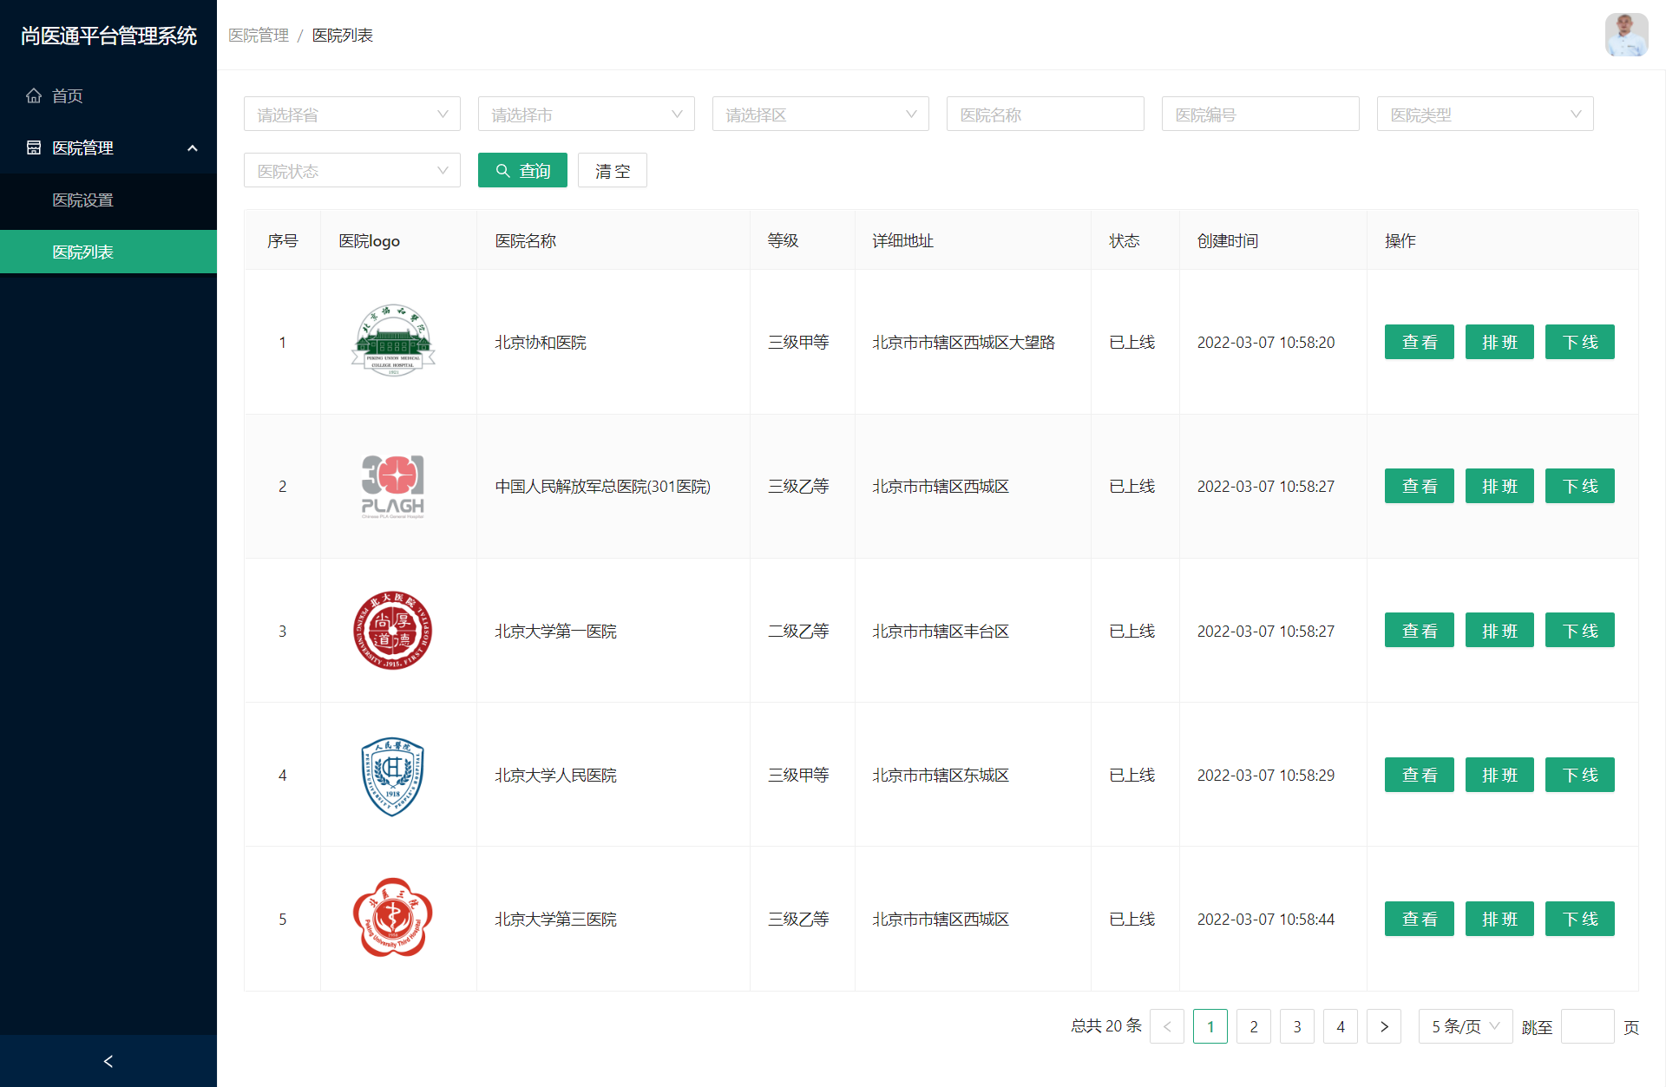
Task: Click page 1 in pagination
Action: point(1210,1026)
